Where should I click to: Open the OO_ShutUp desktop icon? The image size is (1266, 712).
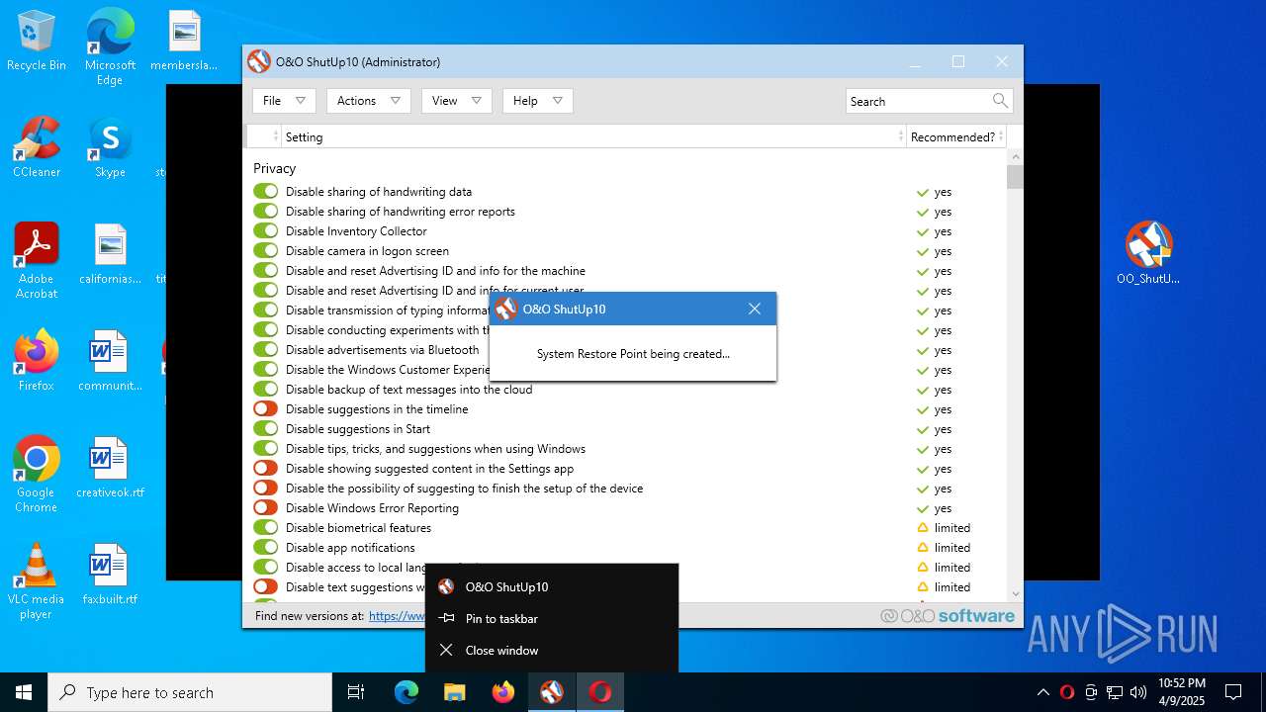pos(1148,253)
